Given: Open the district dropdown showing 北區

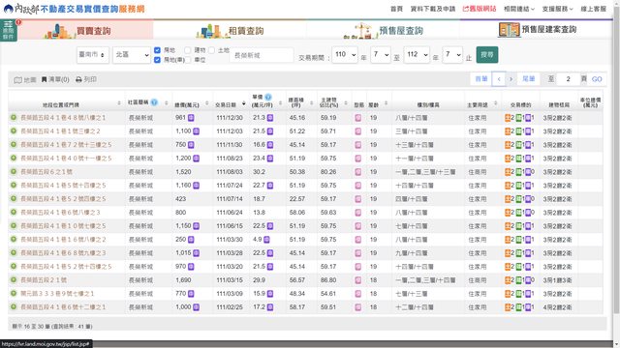Looking at the screenshot, I should click(x=132, y=55).
